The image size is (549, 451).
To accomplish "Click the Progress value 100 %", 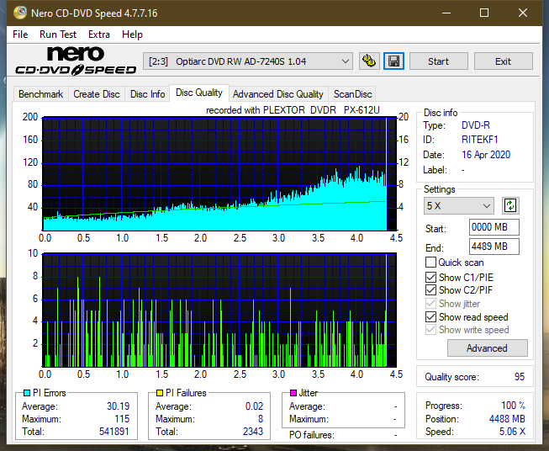I will pyautogui.click(x=514, y=406).
